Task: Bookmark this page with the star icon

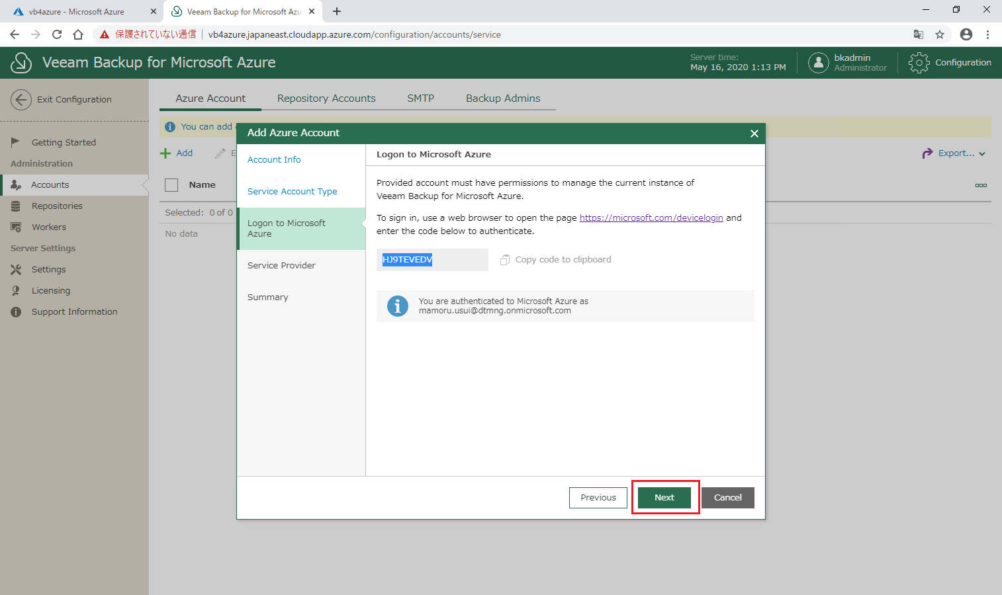Action: pyautogui.click(x=940, y=34)
